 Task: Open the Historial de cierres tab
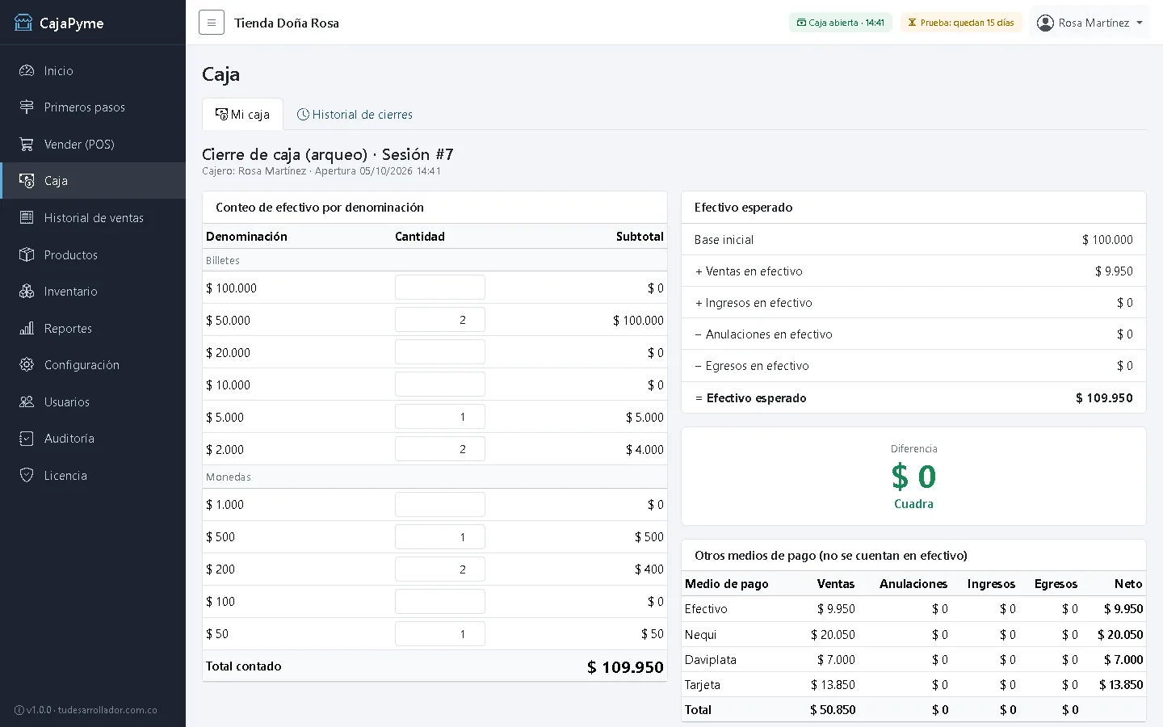point(355,114)
